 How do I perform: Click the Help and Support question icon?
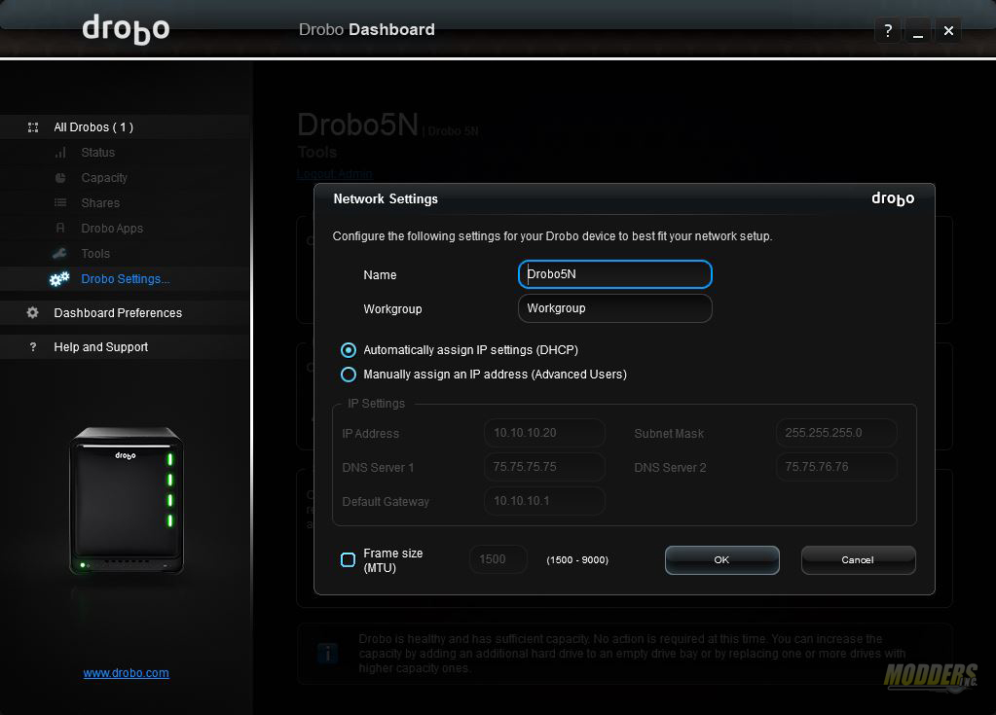pos(33,347)
